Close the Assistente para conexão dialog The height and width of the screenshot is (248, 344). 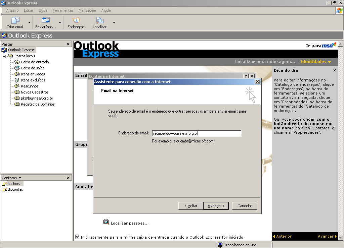[x=257, y=82]
